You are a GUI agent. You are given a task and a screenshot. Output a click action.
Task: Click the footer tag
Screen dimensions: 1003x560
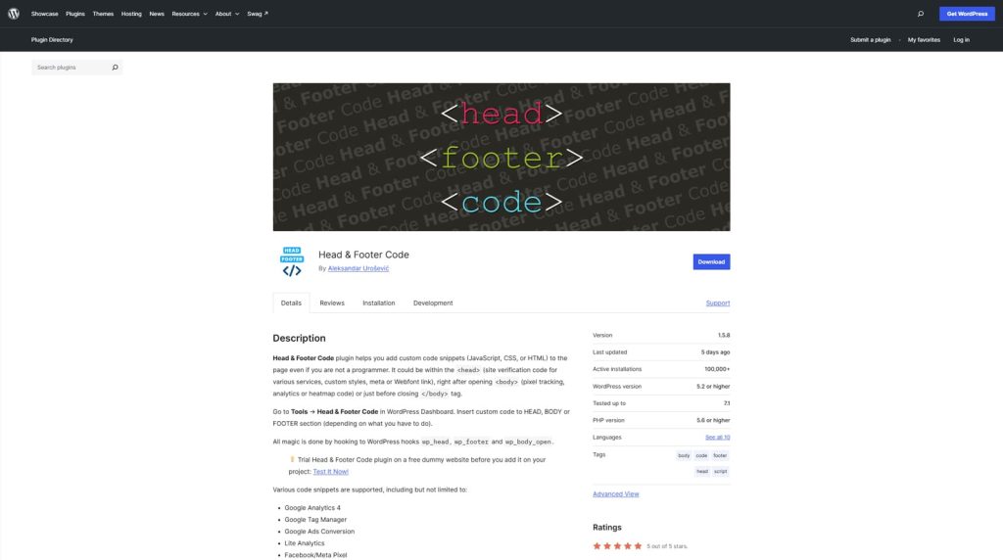(720, 455)
